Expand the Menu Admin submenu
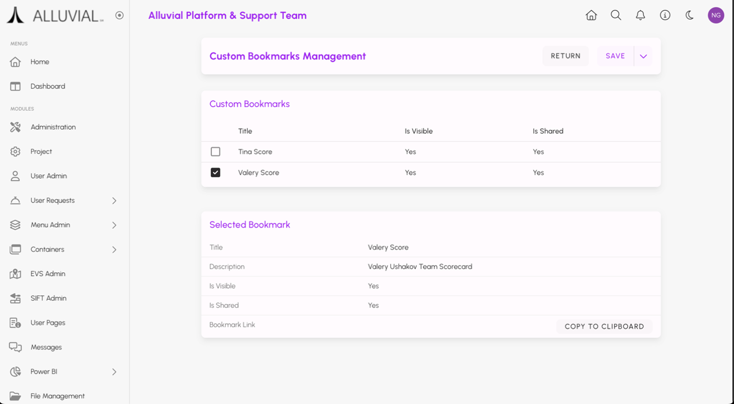This screenshot has width=734, height=404. click(x=114, y=225)
